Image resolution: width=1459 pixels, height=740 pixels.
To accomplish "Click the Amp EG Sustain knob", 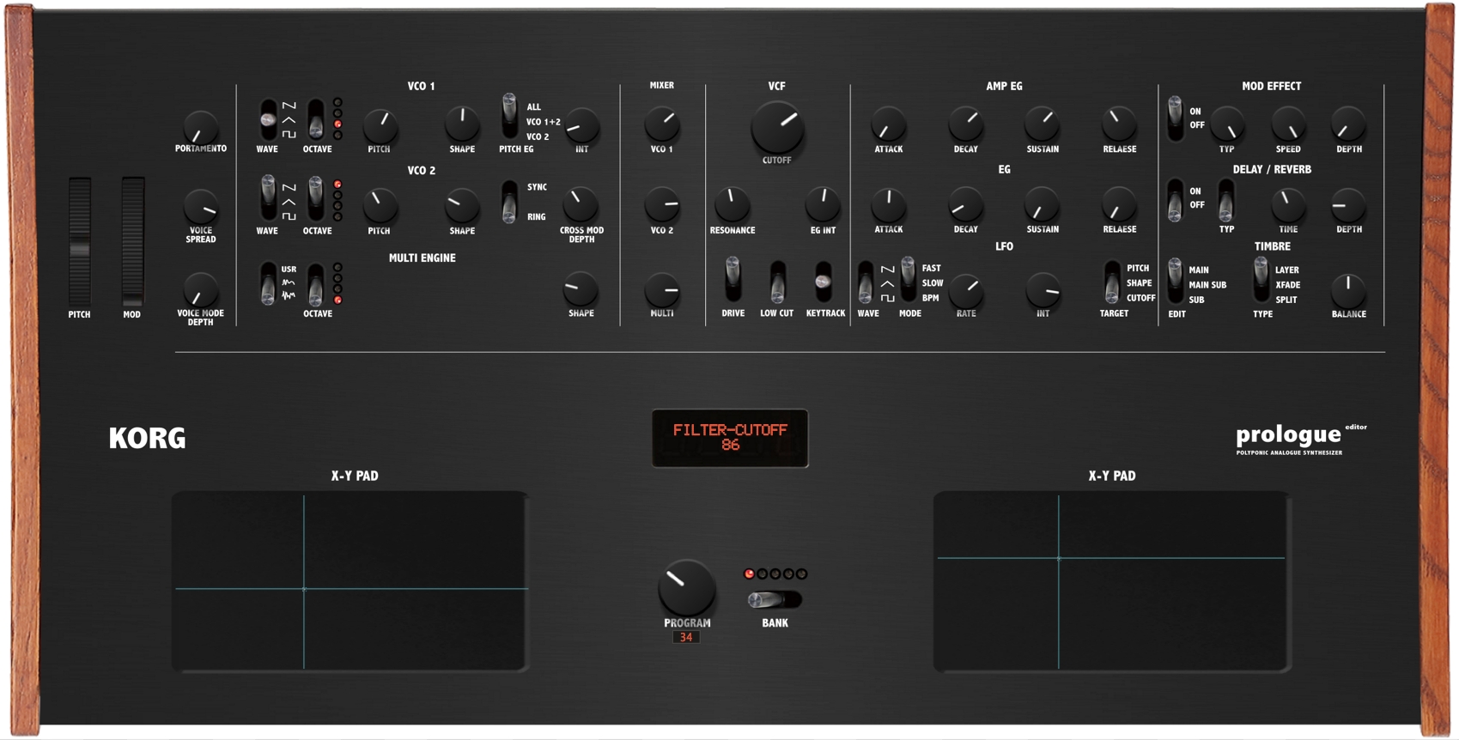I will click(x=1042, y=125).
